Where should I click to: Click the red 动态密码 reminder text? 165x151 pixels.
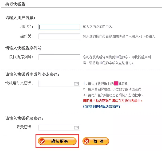coord(113,101)
